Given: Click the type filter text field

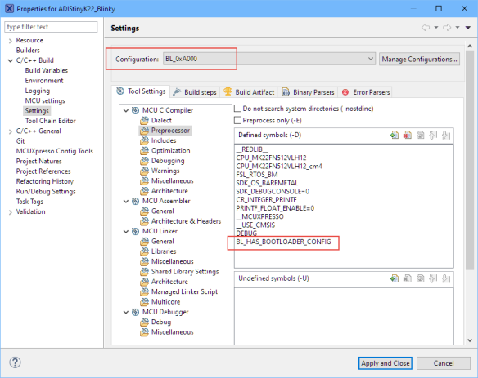Looking at the screenshot, I should click(51, 27).
